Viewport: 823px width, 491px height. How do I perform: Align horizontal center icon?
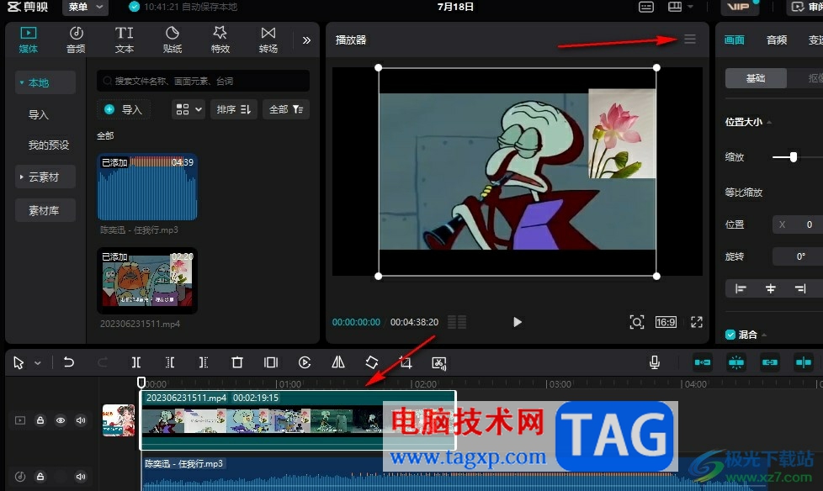click(x=771, y=288)
